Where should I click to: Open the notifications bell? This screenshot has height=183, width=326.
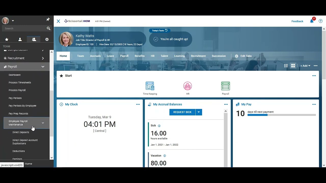click(312, 21)
